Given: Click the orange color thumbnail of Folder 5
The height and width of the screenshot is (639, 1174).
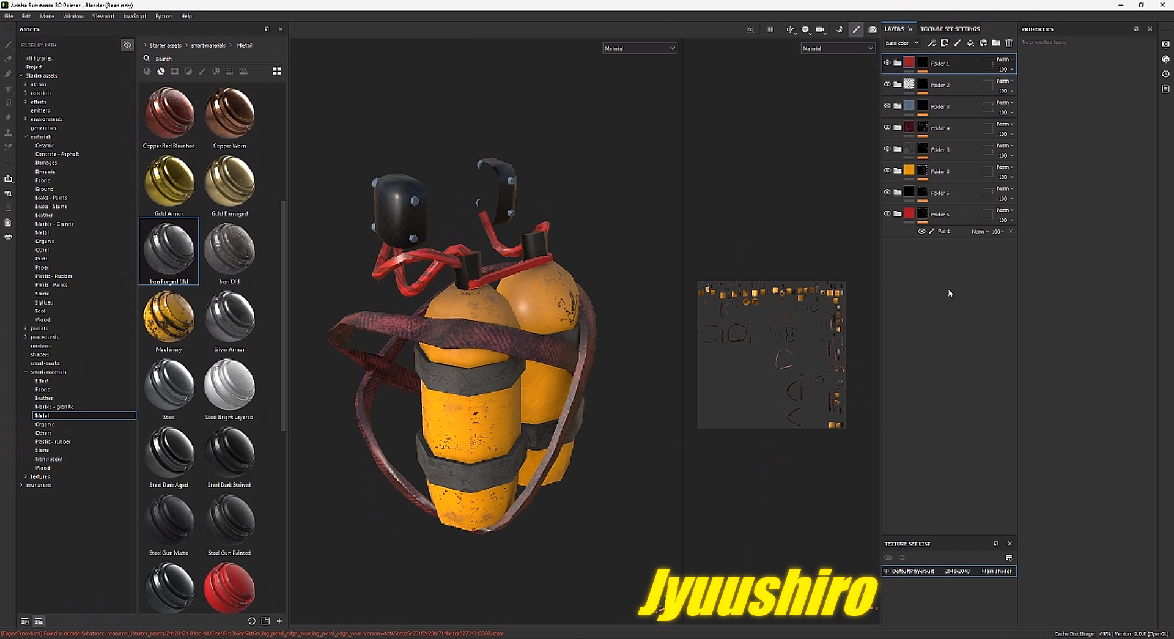Looking at the screenshot, I should tap(909, 170).
